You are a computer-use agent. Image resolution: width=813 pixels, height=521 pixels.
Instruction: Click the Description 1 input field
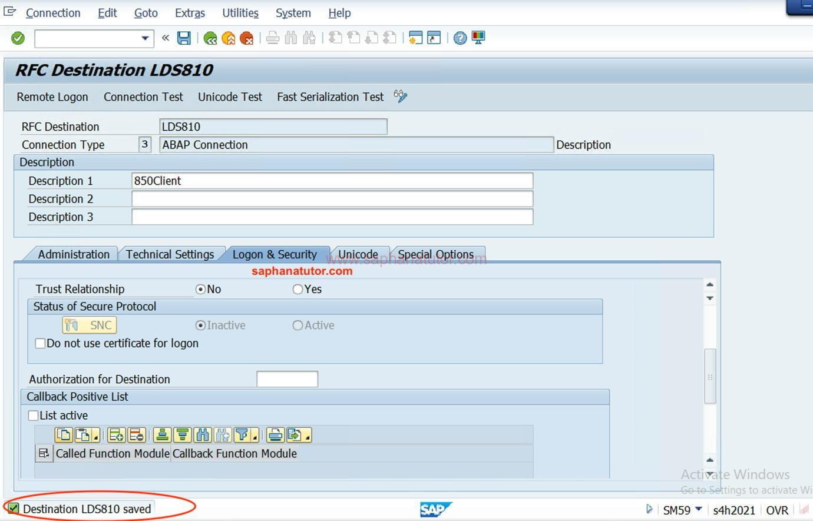pos(332,181)
